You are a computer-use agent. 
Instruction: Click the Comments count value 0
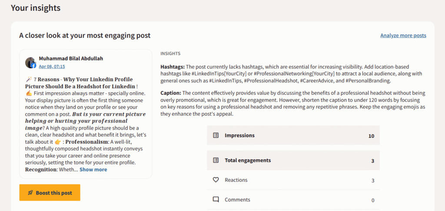(373, 201)
